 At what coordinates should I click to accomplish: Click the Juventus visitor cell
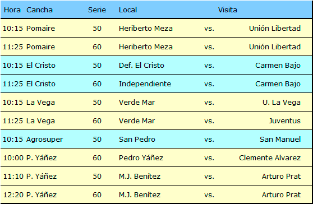284,121
